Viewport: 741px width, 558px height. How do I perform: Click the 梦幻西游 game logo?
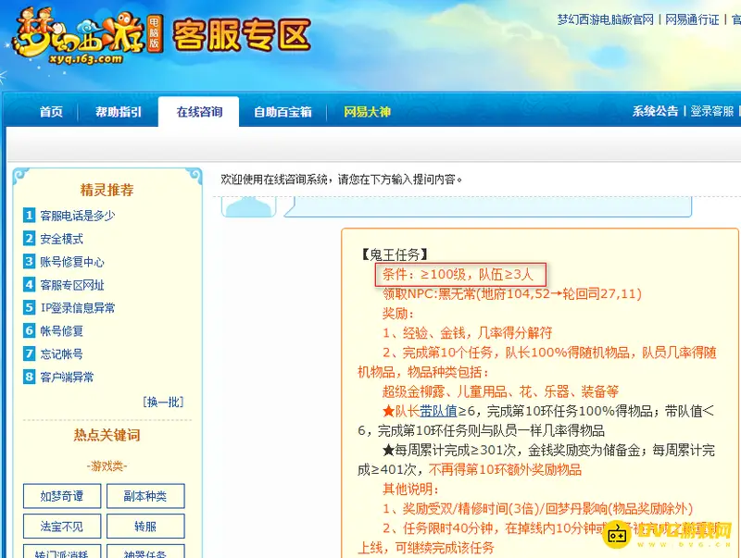tap(86, 36)
